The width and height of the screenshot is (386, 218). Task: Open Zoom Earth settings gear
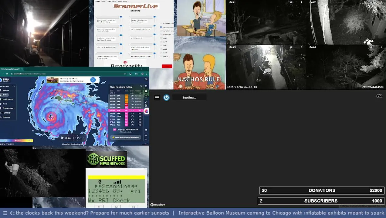tap(146, 86)
